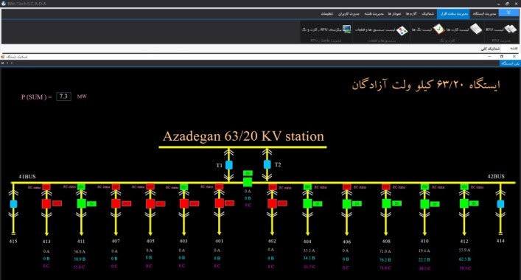Toggle RC status ON indicator of feeder 410

pyautogui.click(x=424, y=187)
